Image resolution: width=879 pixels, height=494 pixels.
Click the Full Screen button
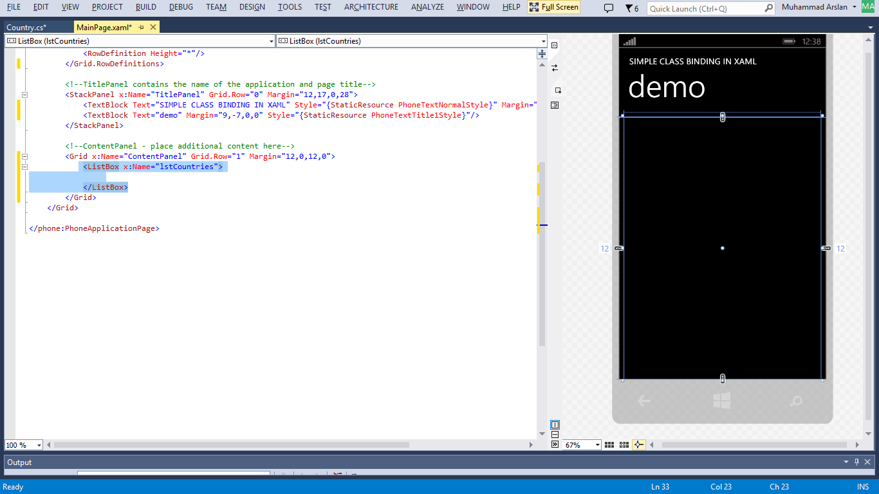click(553, 7)
